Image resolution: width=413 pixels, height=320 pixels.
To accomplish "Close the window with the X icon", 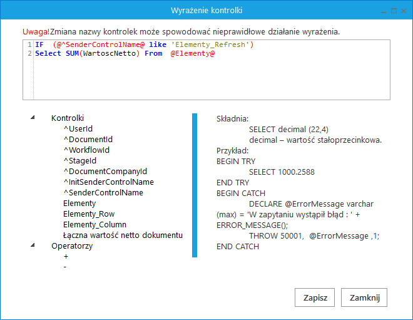I will coord(404,11).
